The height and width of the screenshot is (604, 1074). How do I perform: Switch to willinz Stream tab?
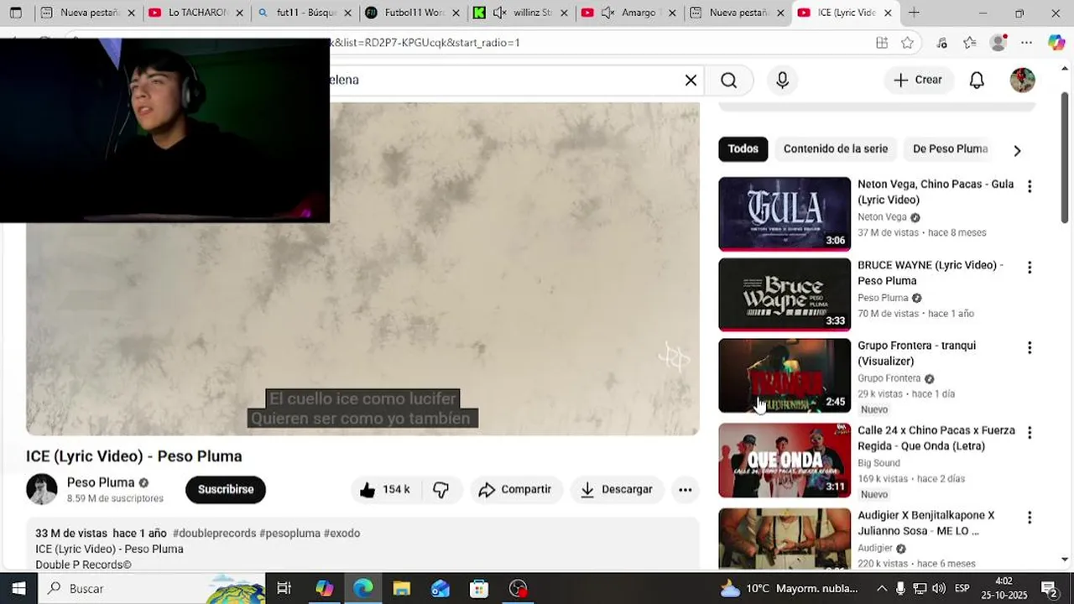520,13
